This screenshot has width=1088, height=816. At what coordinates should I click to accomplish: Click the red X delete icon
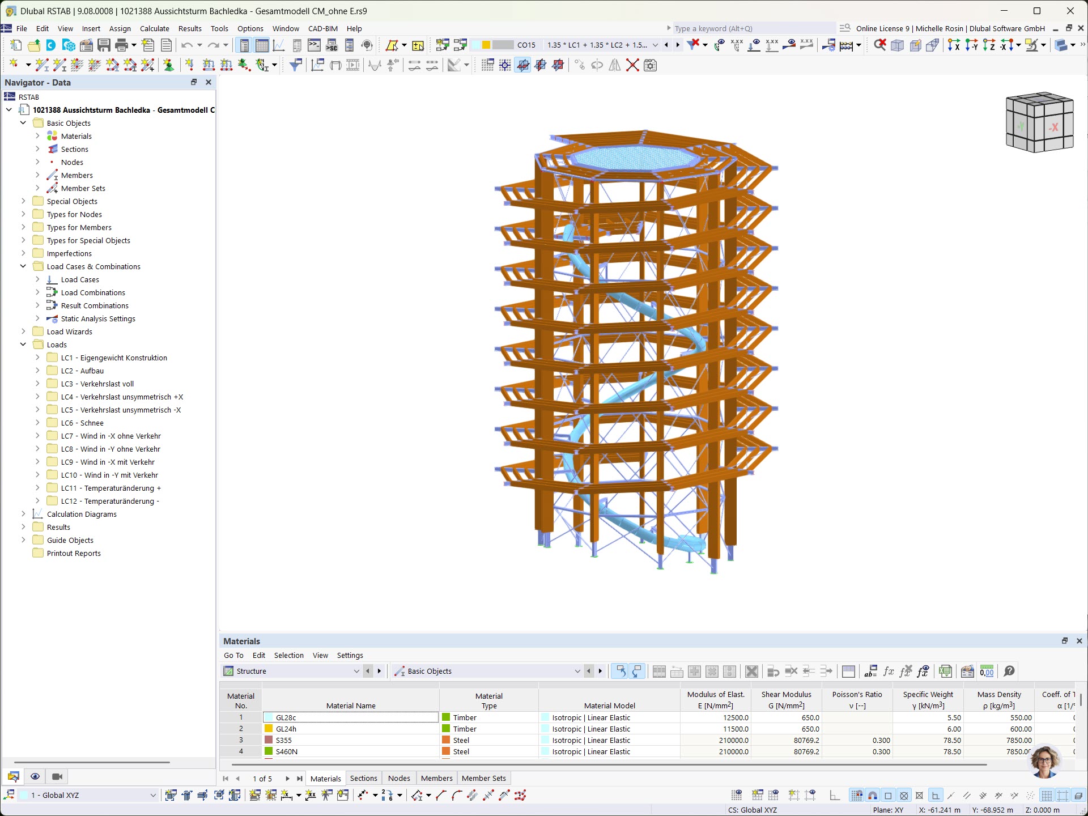tap(632, 65)
